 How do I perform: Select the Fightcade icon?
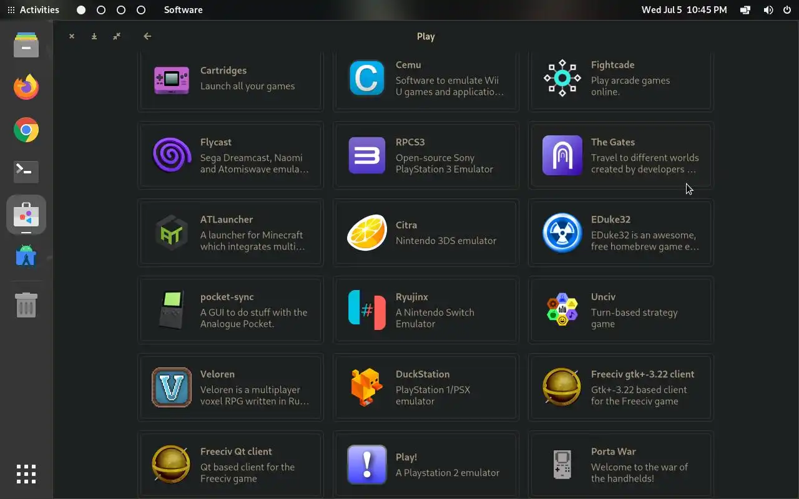(x=562, y=78)
